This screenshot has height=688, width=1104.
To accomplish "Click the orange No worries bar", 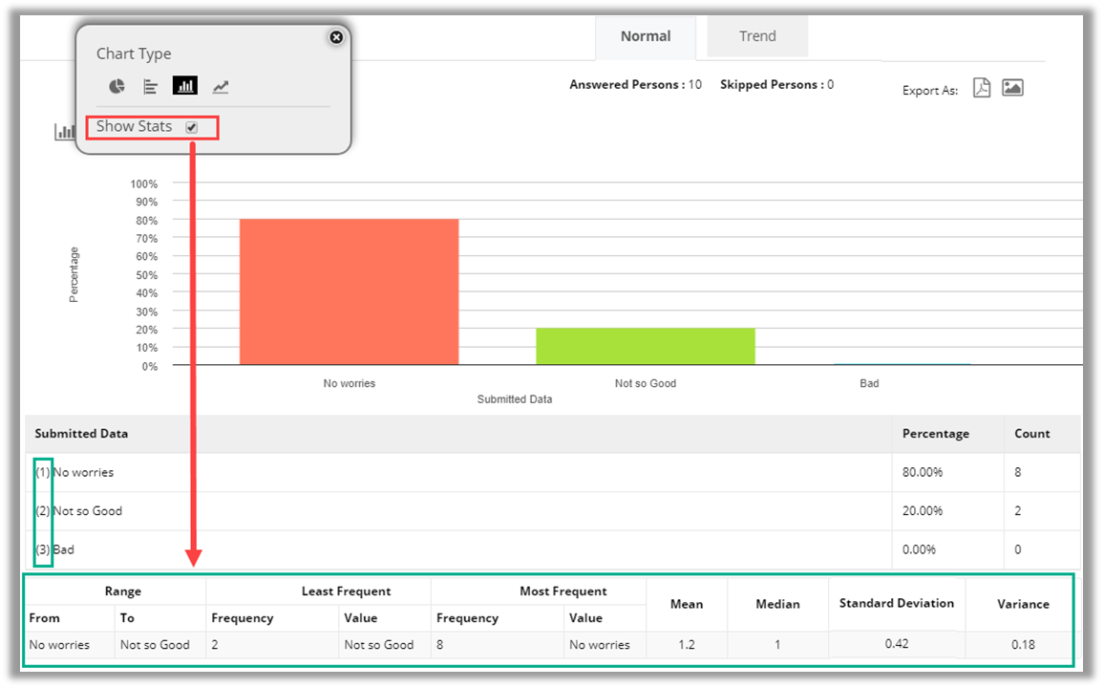I will [349, 291].
